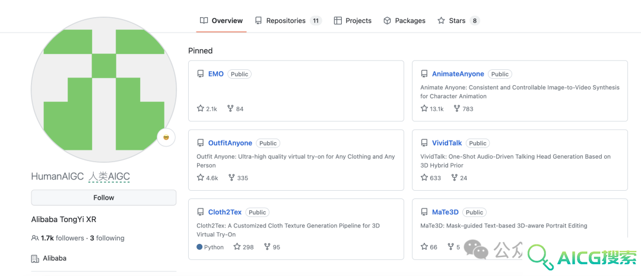This screenshot has height=276, width=641.
Task: Click the Public badge on MaTe3D card
Action: pyautogui.click(x=475, y=212)
